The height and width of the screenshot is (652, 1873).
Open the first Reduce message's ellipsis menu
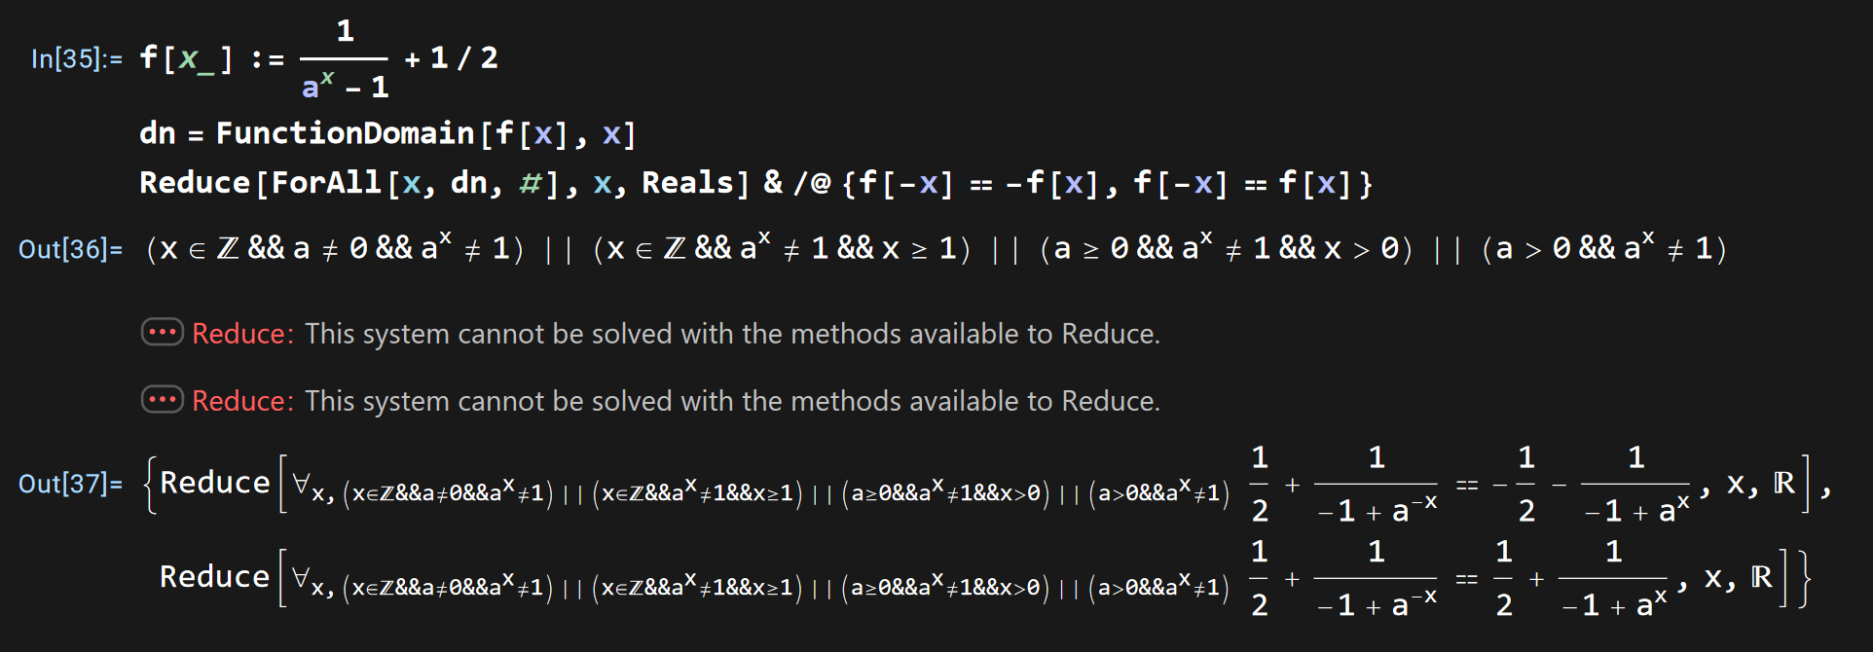pos(162,333)
